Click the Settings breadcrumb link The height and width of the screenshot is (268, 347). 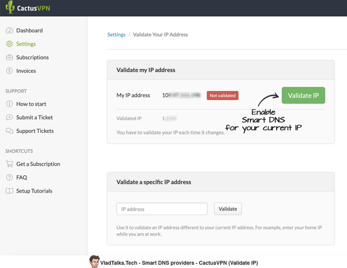point(116,35)
